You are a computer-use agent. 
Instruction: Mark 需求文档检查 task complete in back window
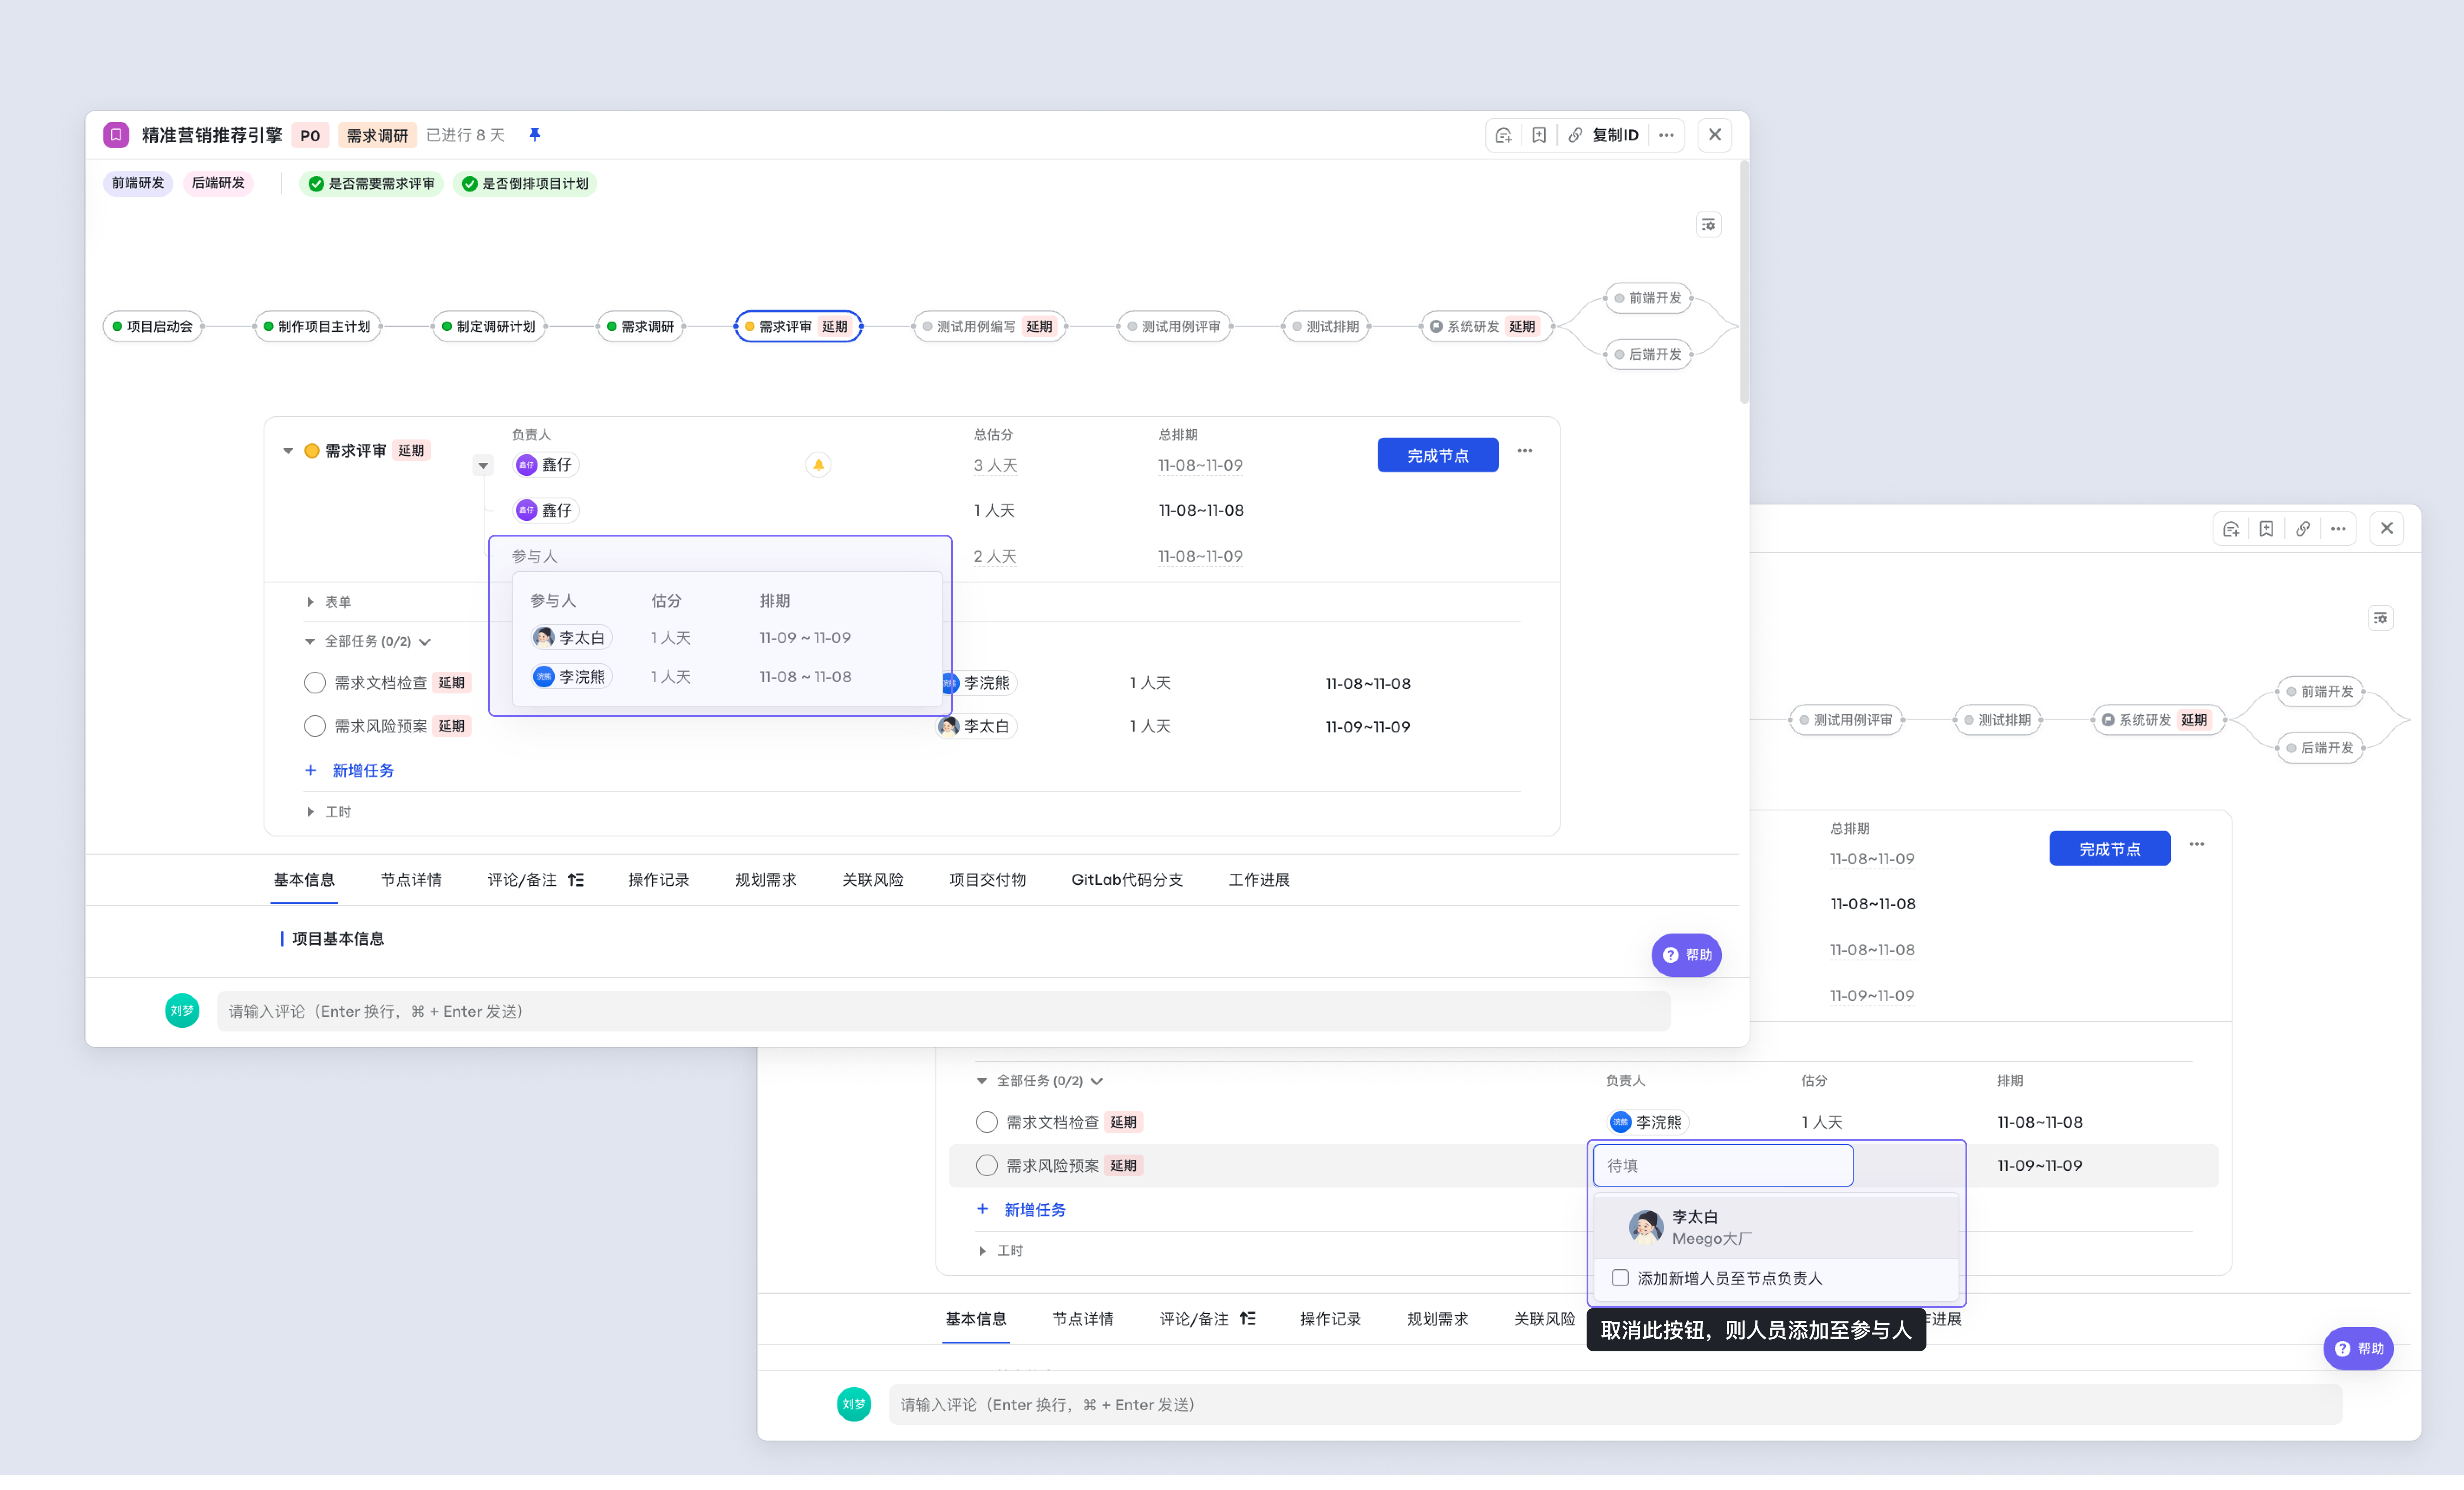pos(987,1122)
